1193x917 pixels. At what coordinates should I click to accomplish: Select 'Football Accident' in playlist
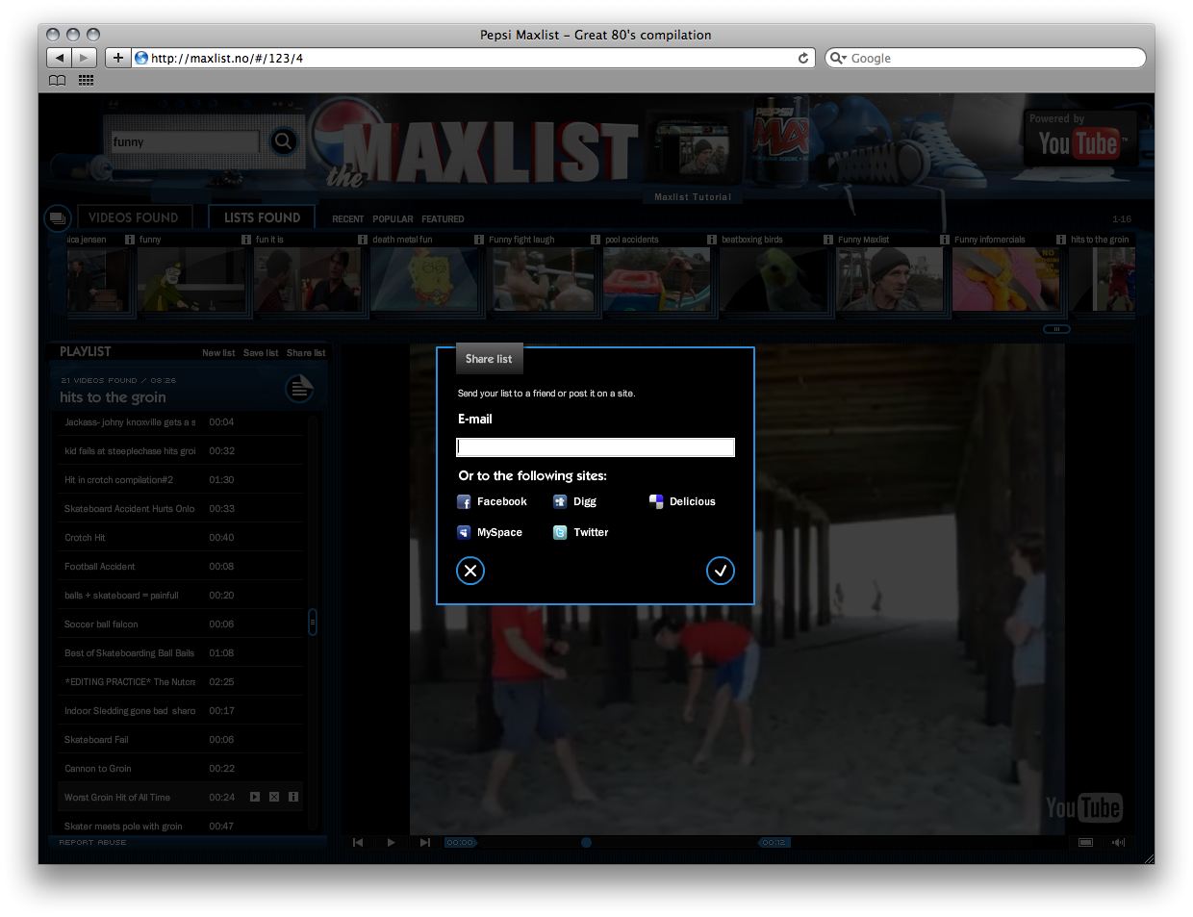[180, 567]
